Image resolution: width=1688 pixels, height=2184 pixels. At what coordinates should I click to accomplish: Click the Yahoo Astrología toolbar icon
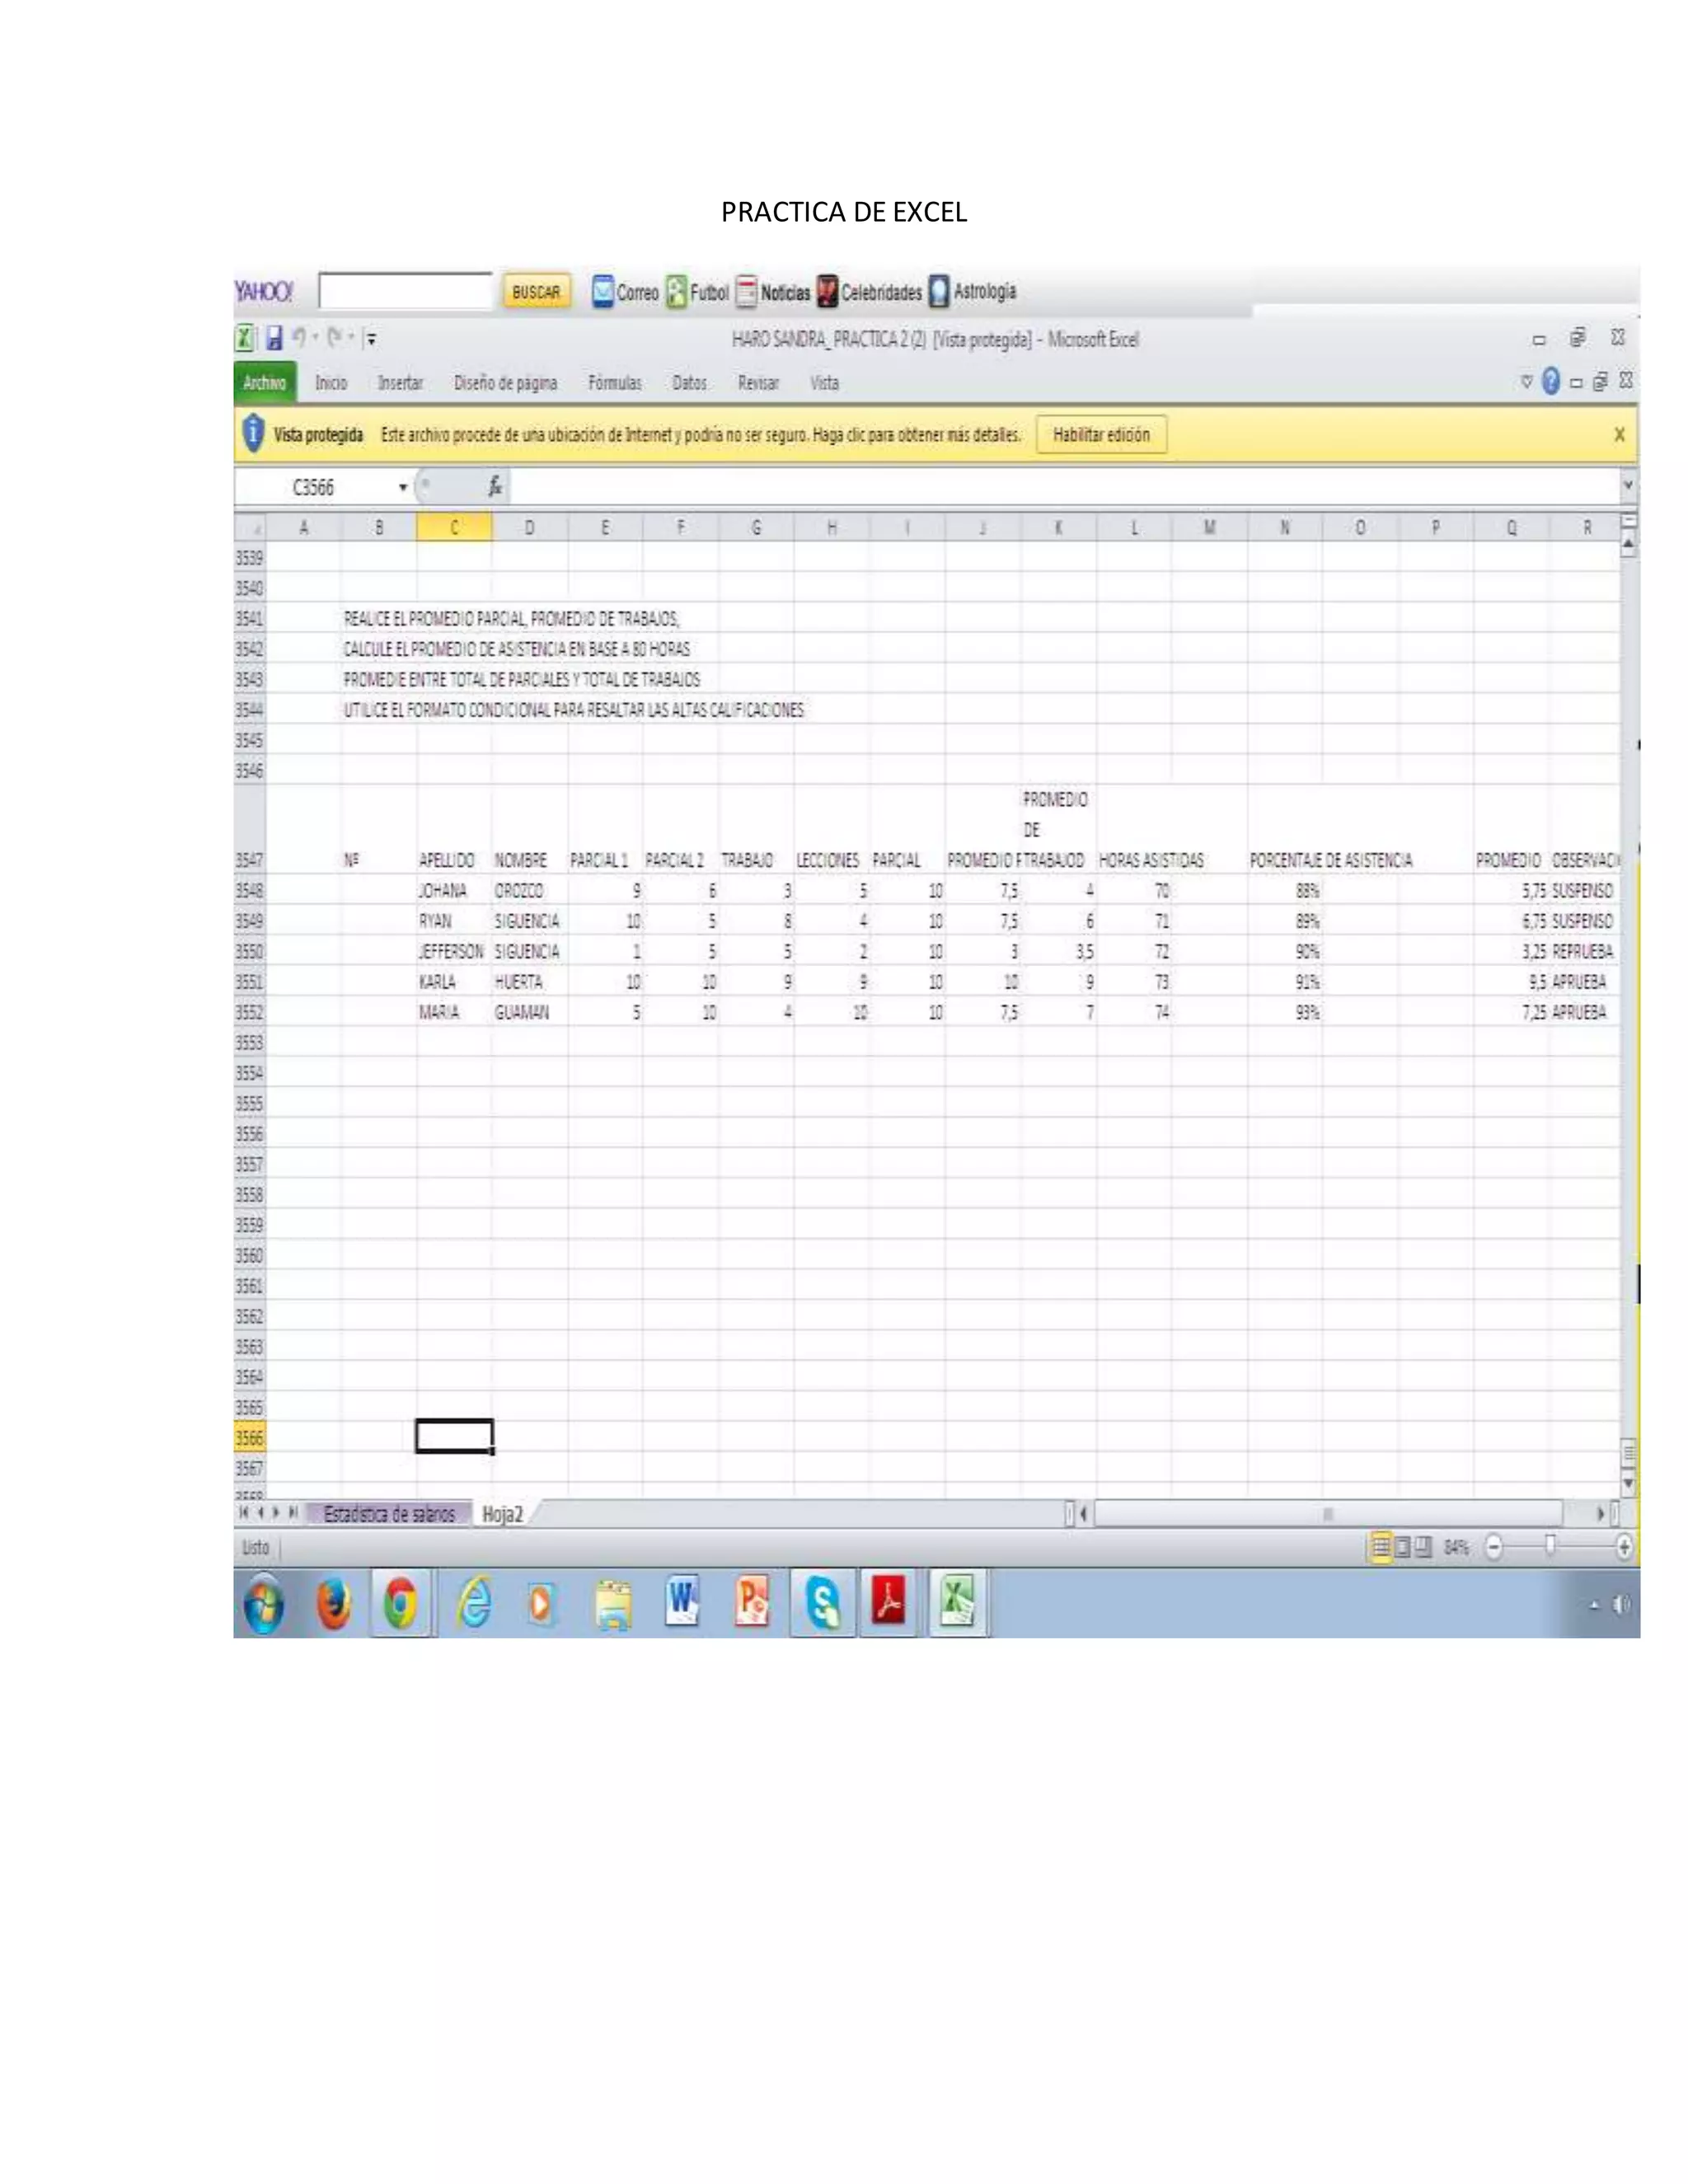point(939,292)
